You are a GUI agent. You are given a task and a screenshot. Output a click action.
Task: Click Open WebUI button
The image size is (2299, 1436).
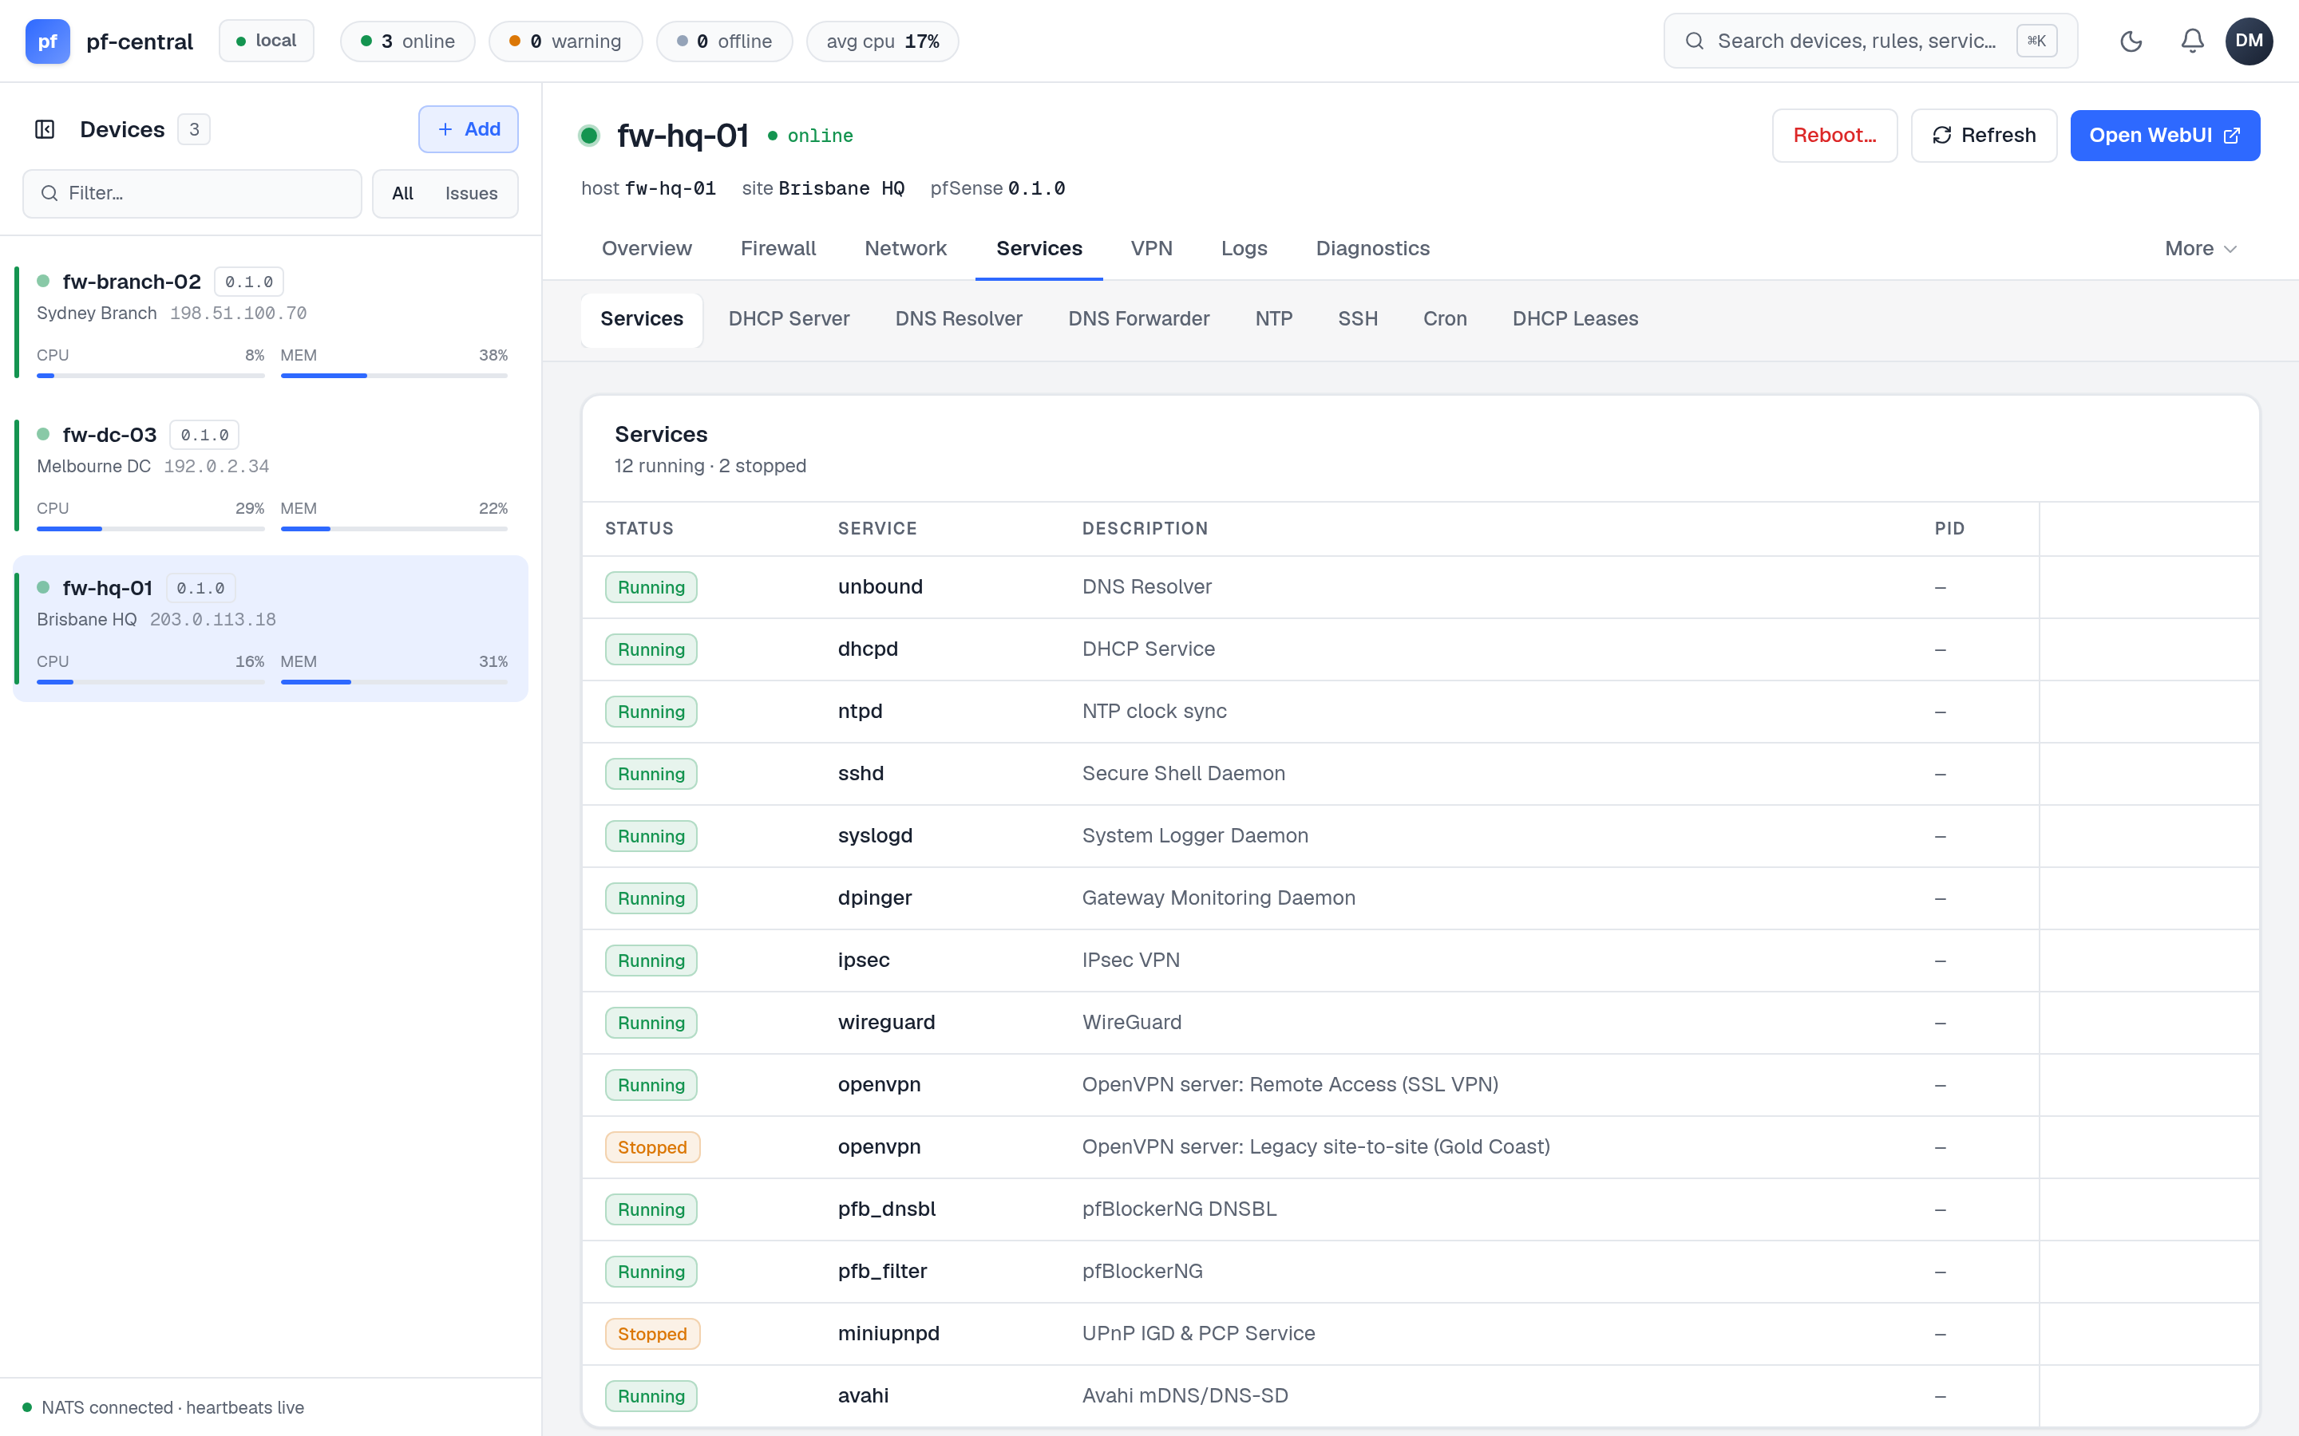pos(2164,135)
